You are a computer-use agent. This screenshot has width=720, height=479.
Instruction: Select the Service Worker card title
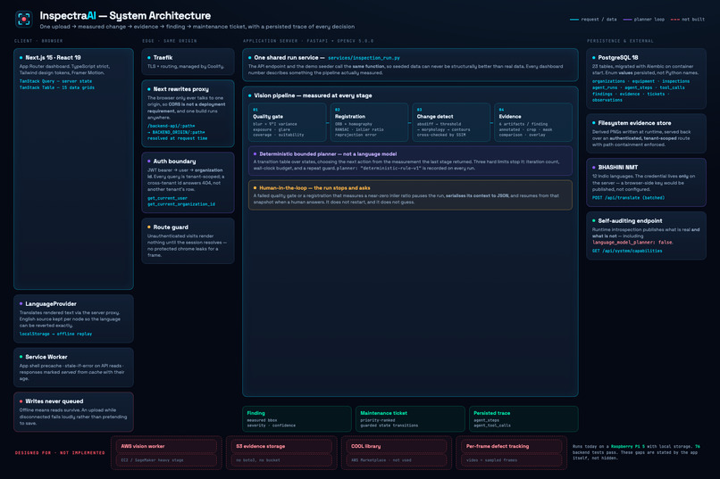46,357
